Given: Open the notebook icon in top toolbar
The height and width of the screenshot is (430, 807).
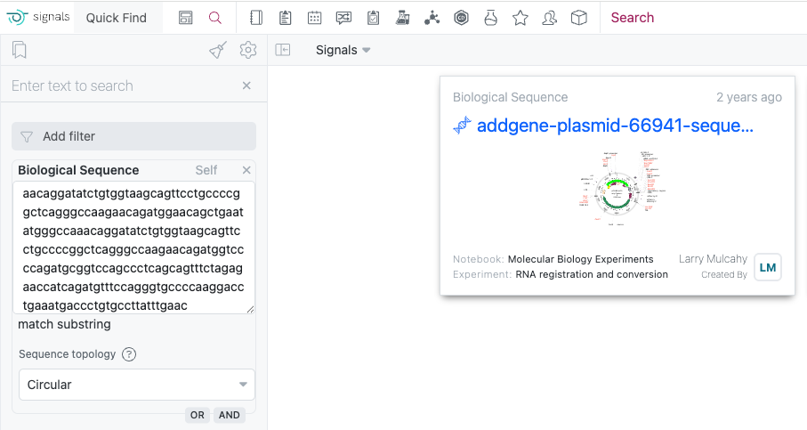Looking at the screenshot, I should [x=256, y=18].
